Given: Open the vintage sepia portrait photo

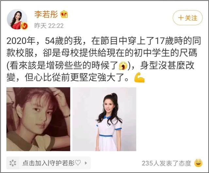Looking at the screenshot, I should [39, 119].
